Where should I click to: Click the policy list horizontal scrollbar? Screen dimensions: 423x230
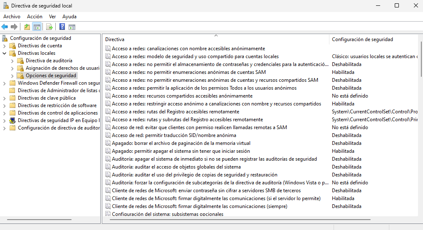tap(240, 219)
